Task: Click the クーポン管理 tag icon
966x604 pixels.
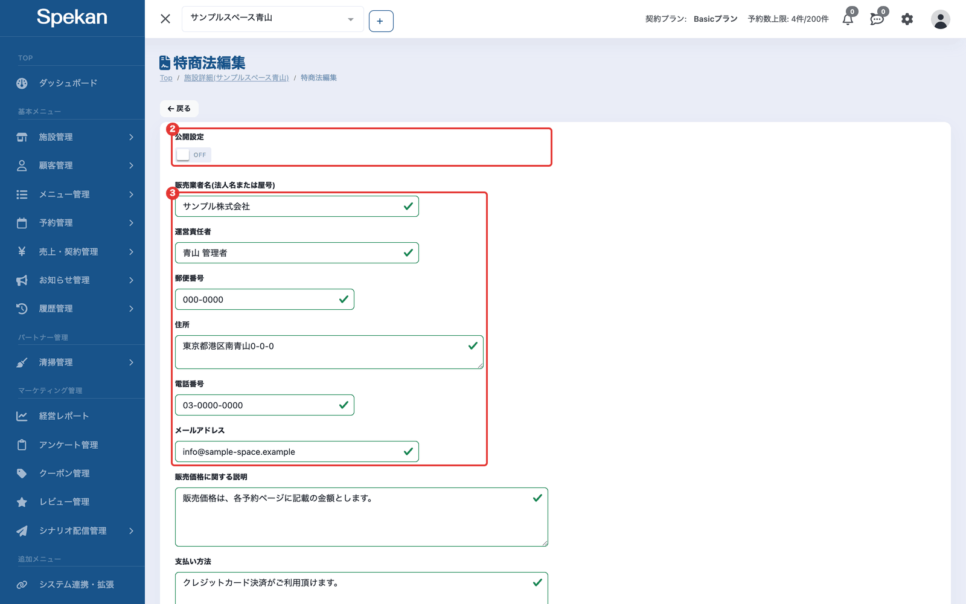Action: (22, 474)
